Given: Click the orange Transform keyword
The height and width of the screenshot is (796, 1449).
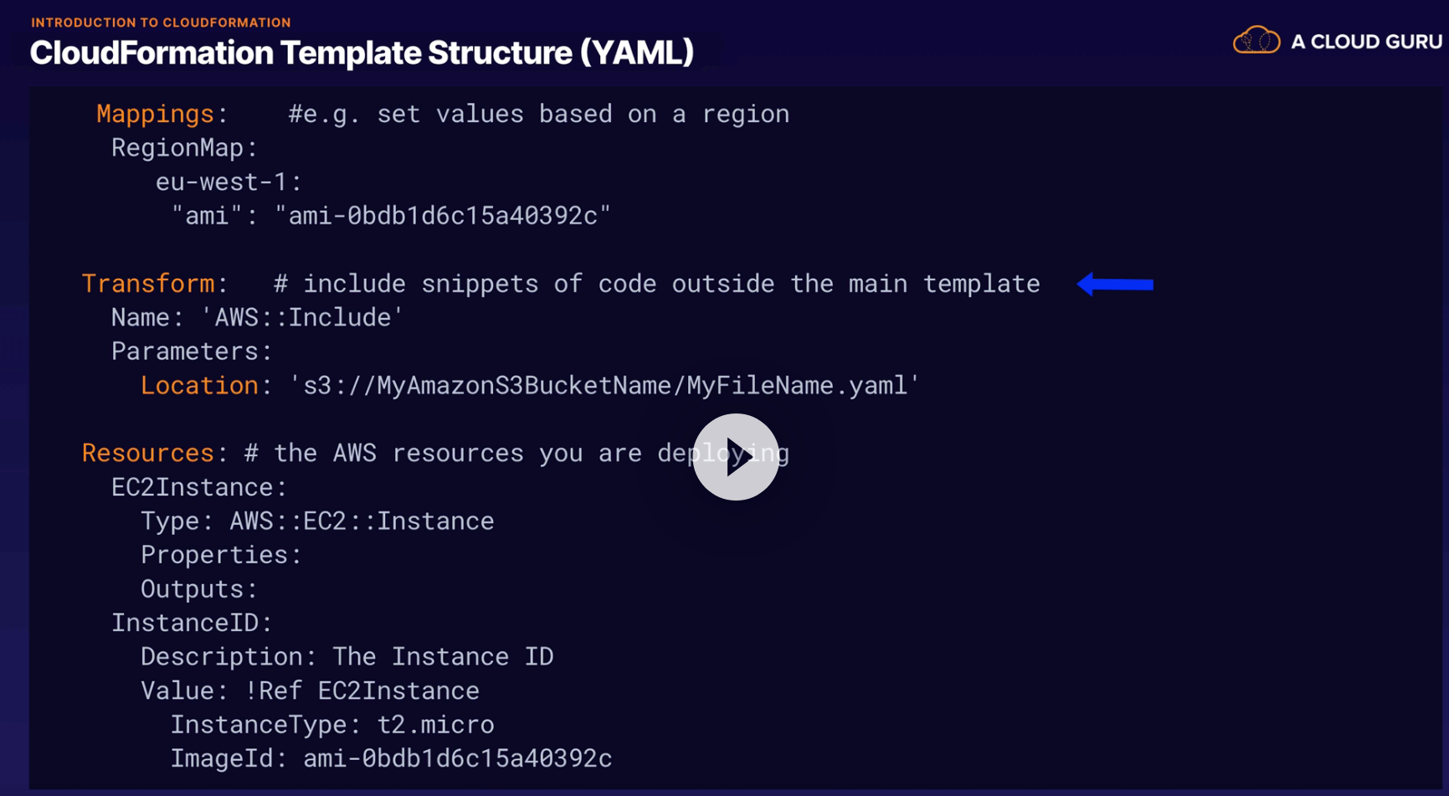Looking at the screenshot, I should pos(148,284).
